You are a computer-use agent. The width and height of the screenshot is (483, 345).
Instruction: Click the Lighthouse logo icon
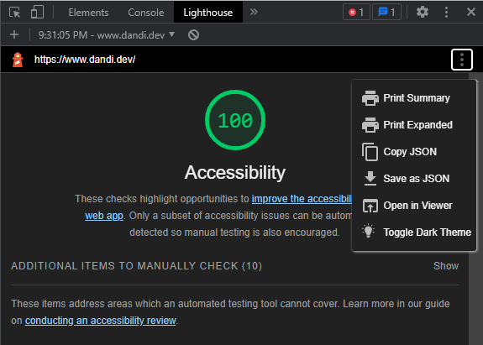point(18,60)
